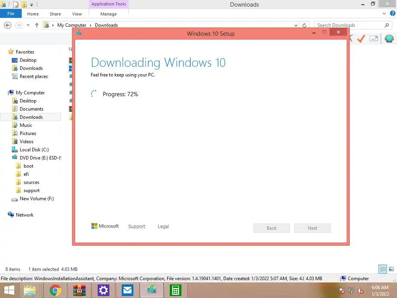Select My Computer in the navigation tree
The width and height of the screenshot is (397, 298).
click(30, 92)
